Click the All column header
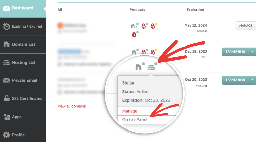 point(60,10)
